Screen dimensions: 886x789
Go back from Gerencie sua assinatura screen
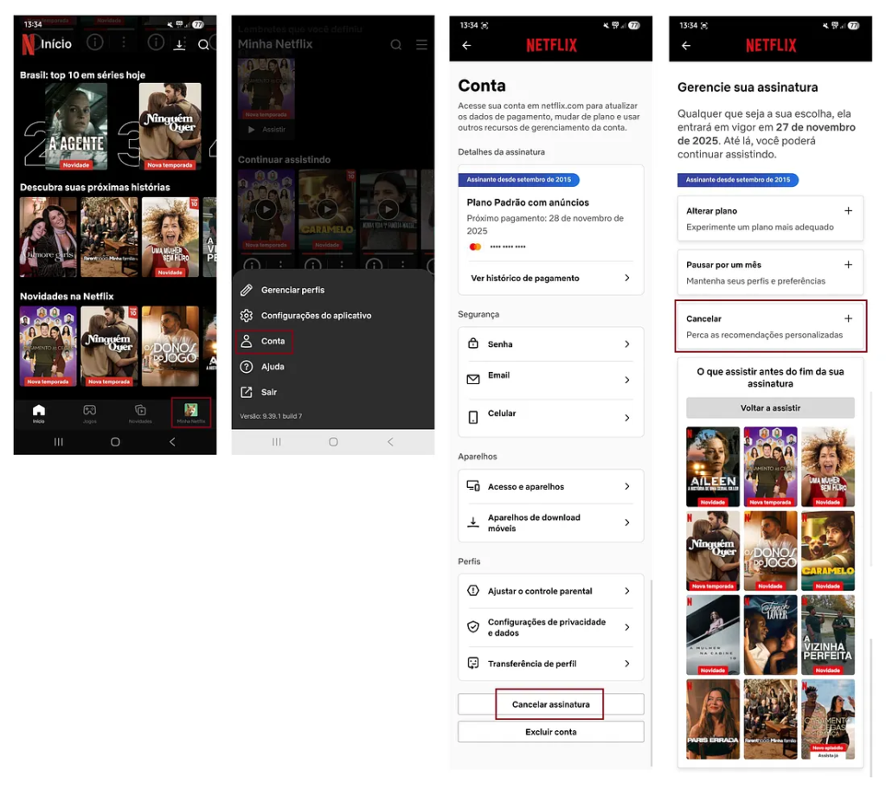(x=686, y=46)
